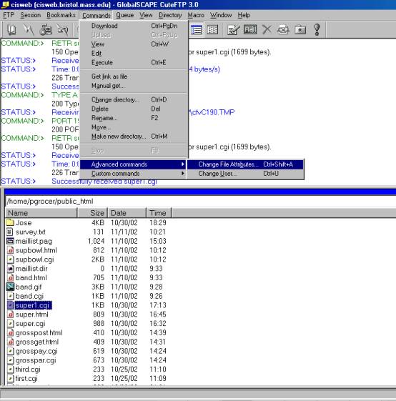396x401 pixels.
Task: Click the third.cgi file icon
Action: click(x=10, y=370)
